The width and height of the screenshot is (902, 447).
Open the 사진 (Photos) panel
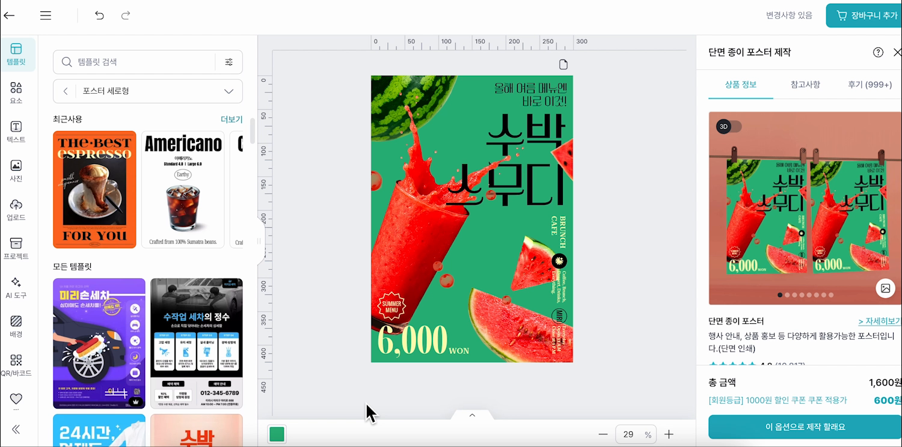click(16, 171)
